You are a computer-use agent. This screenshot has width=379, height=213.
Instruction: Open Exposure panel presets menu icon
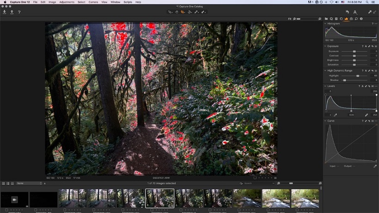(376, 46)
